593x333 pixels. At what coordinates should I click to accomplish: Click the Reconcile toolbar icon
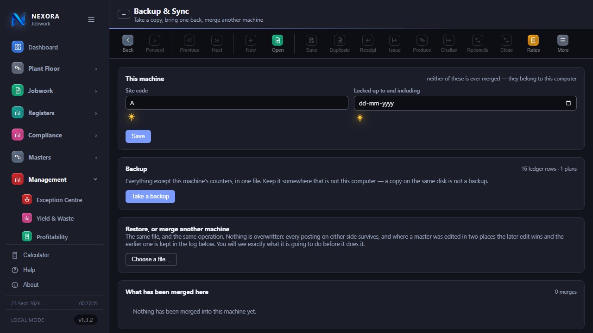(x=478, y=40)
